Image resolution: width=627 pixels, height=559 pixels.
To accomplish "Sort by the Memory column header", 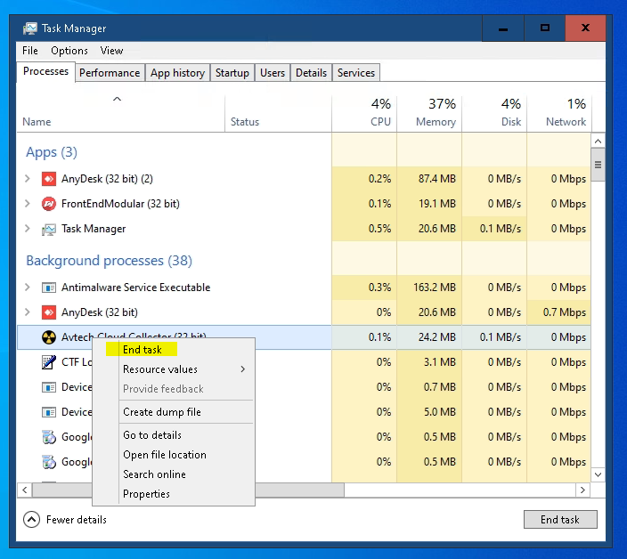I will [x=429, y=113].
